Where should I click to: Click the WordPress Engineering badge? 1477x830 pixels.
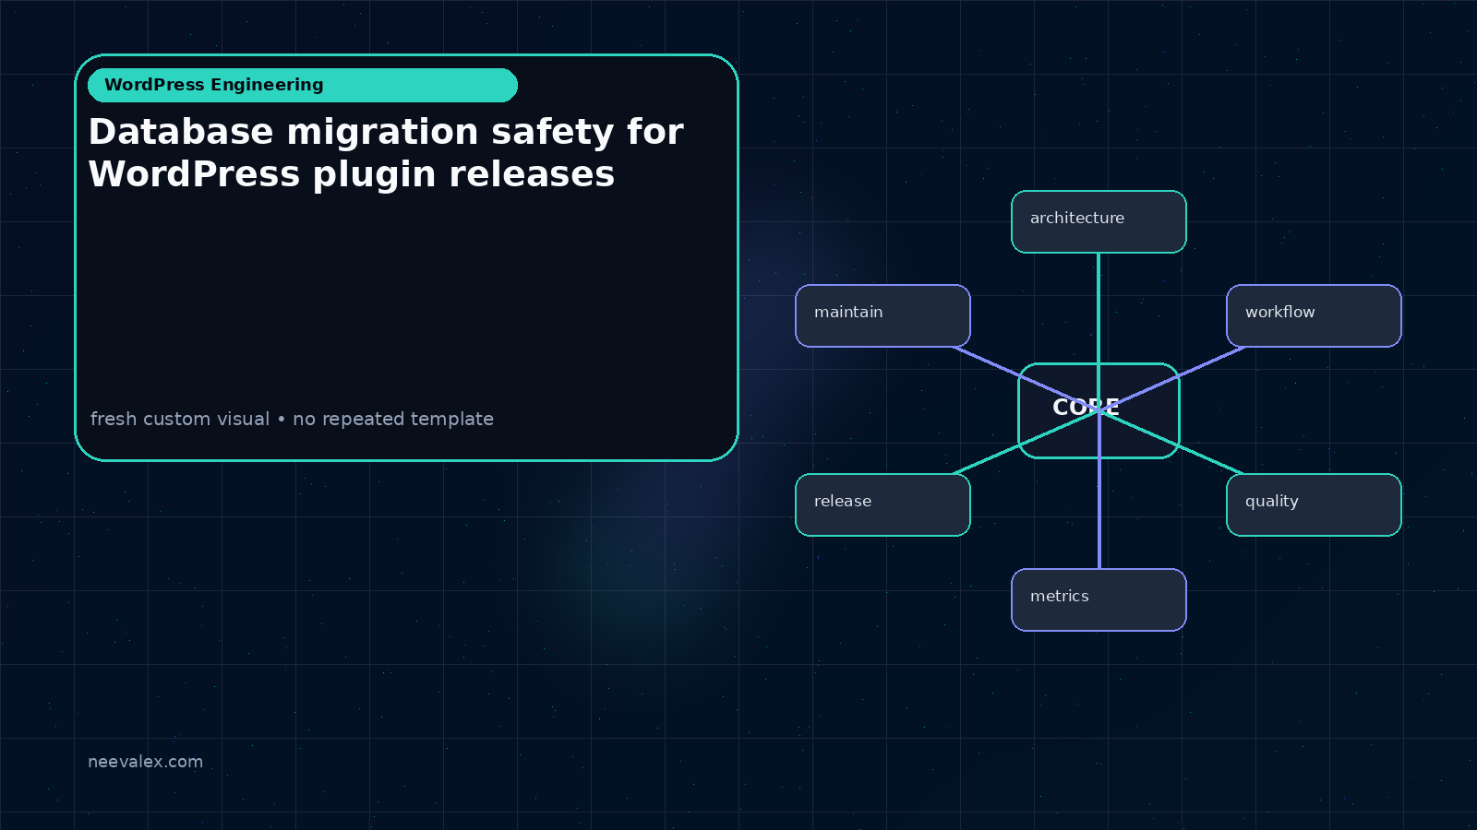tap(303, 85)
